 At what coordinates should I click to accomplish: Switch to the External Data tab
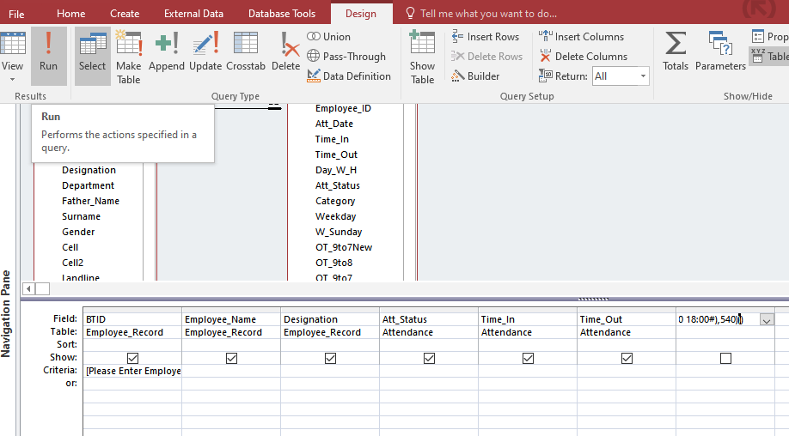tap(193, 14)
